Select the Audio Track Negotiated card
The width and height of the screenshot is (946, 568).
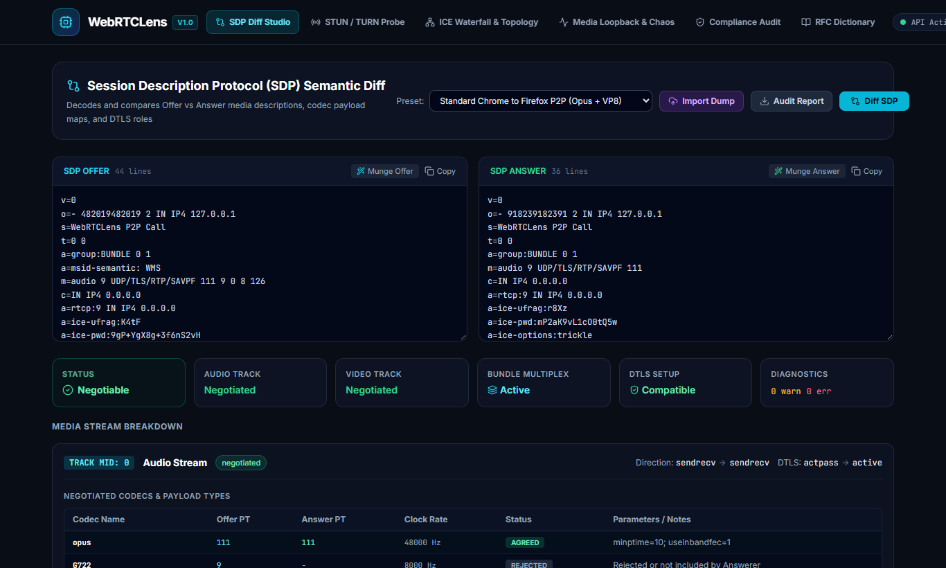(260, 382)
